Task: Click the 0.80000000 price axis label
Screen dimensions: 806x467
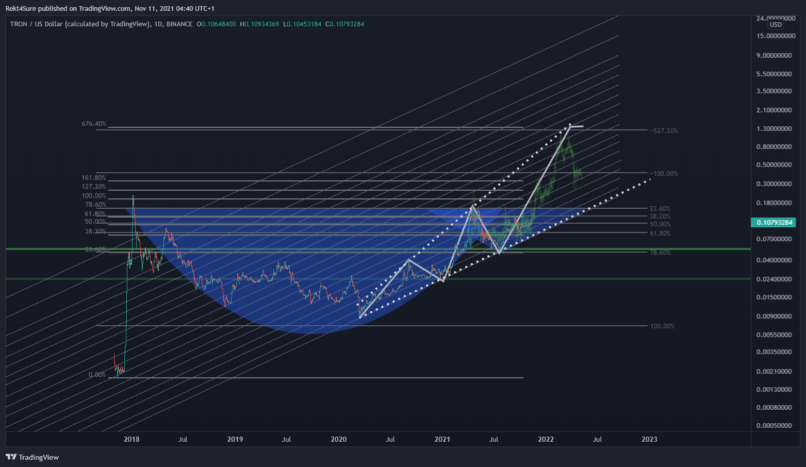Action: coord(774,147)
